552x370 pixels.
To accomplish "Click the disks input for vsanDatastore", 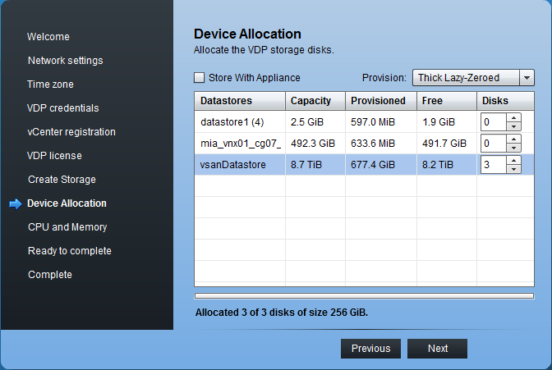I will point(494,165).
